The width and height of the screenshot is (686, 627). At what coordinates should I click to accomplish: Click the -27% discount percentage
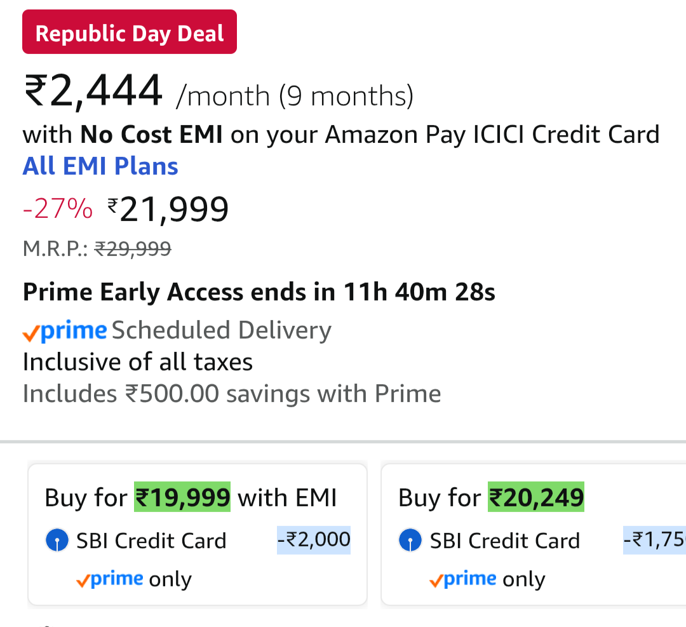tap(58, 209)
